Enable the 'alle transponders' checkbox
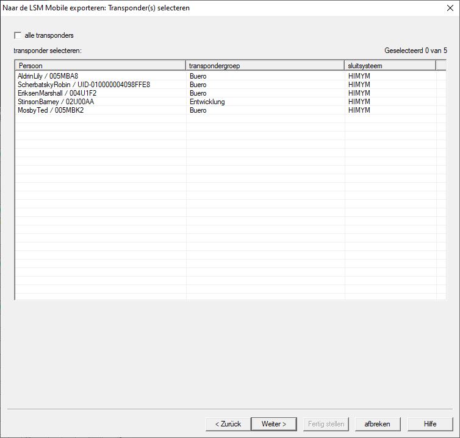Image resolution: width=460 pixels, height=438 pixels. (18, 35)
